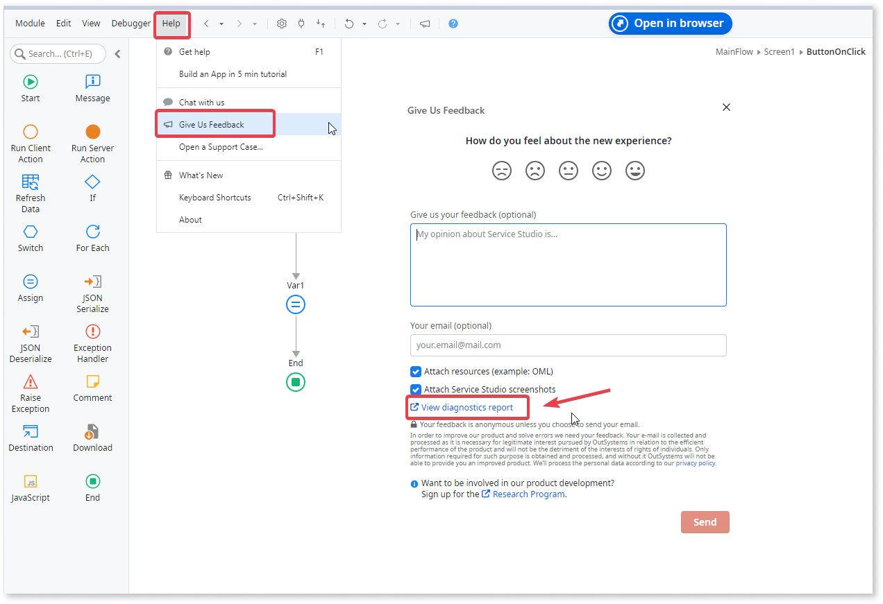Image resolution: width=883 pixels, height=604 pixels.
Task: Collapse the toolbox panel with the chevron
Action: pyautogui.click(x=117, y=53)
